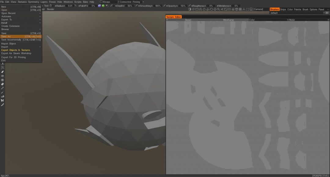
Task: Select the eraser tool in left toolbar
Action: point(2,72)
